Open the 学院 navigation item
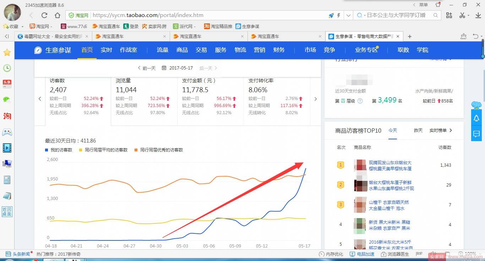 click(x=423, y=50)
